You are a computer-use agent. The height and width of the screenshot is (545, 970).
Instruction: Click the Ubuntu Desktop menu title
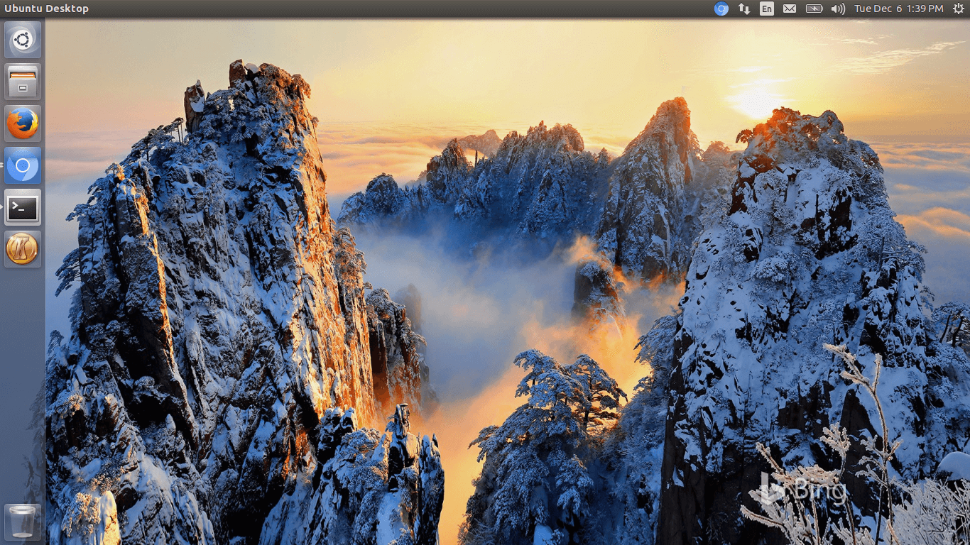(x=47, y=8)
